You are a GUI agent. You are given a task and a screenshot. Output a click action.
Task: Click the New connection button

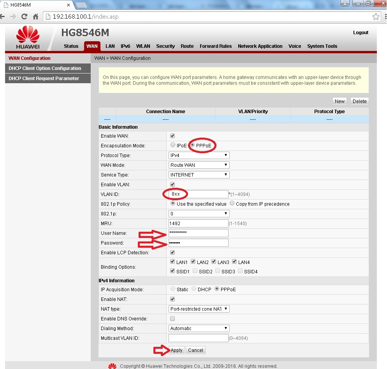340,101
